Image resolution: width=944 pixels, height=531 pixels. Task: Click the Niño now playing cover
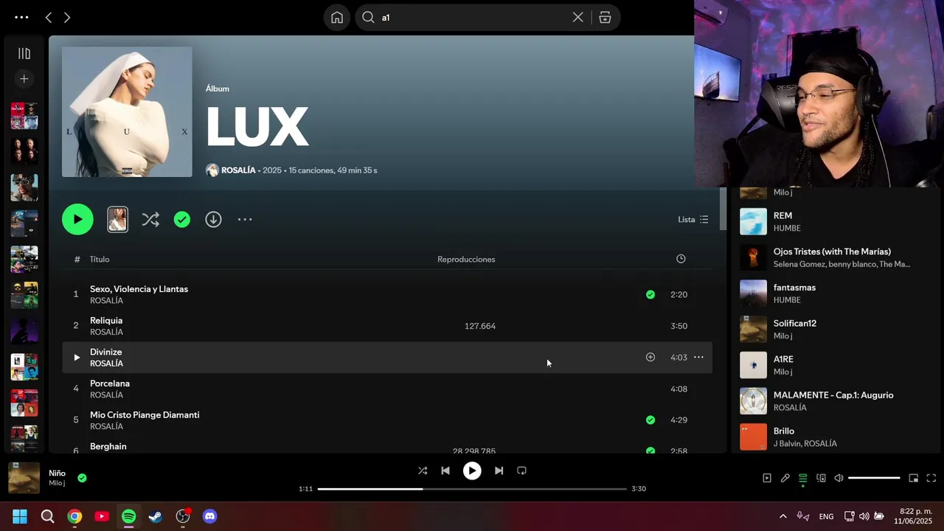(24, 478)
